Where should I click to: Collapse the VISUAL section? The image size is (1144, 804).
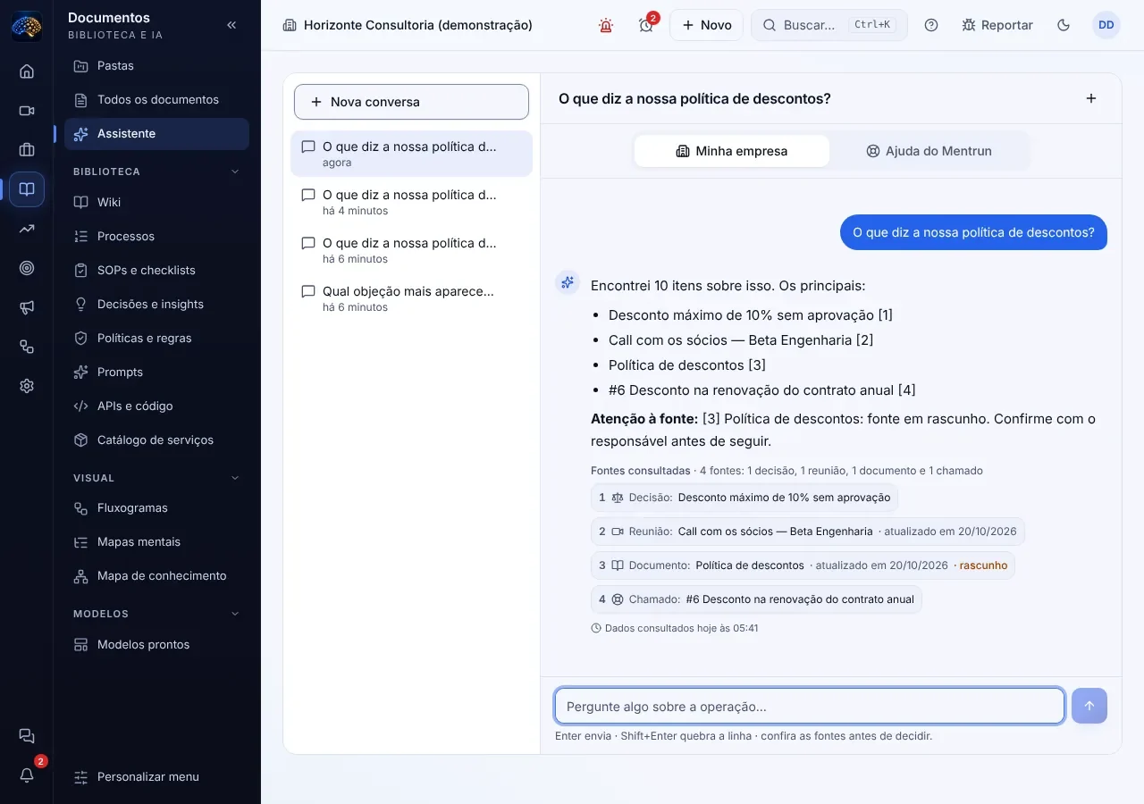(x=236, y=478)
